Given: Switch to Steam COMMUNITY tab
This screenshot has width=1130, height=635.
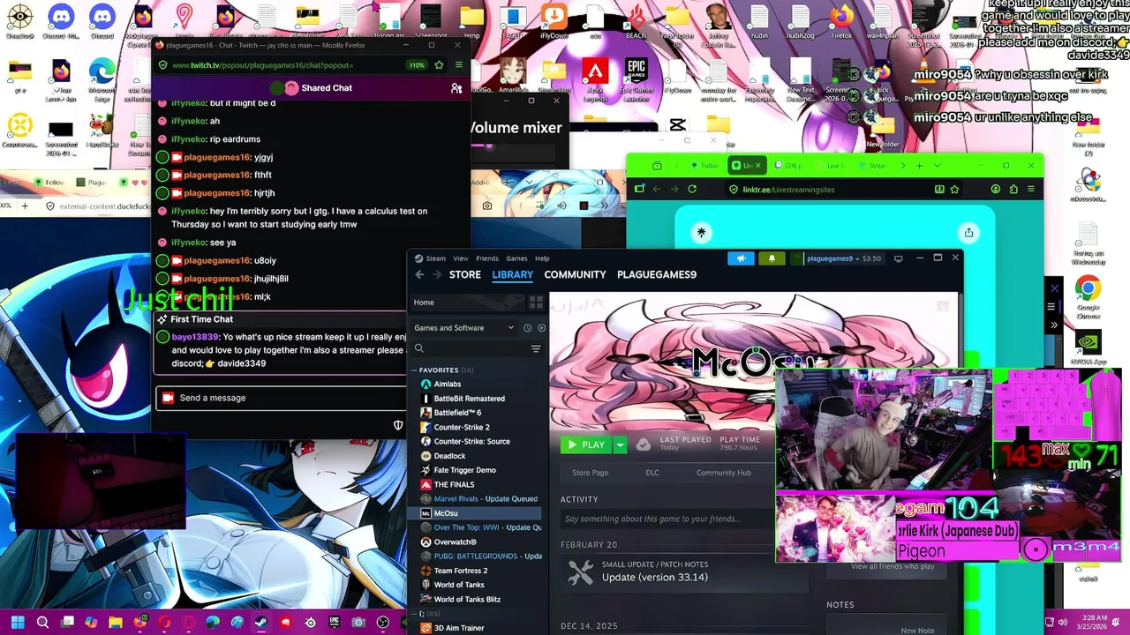Looking at the screenshot, I should (x=575, y=274).
